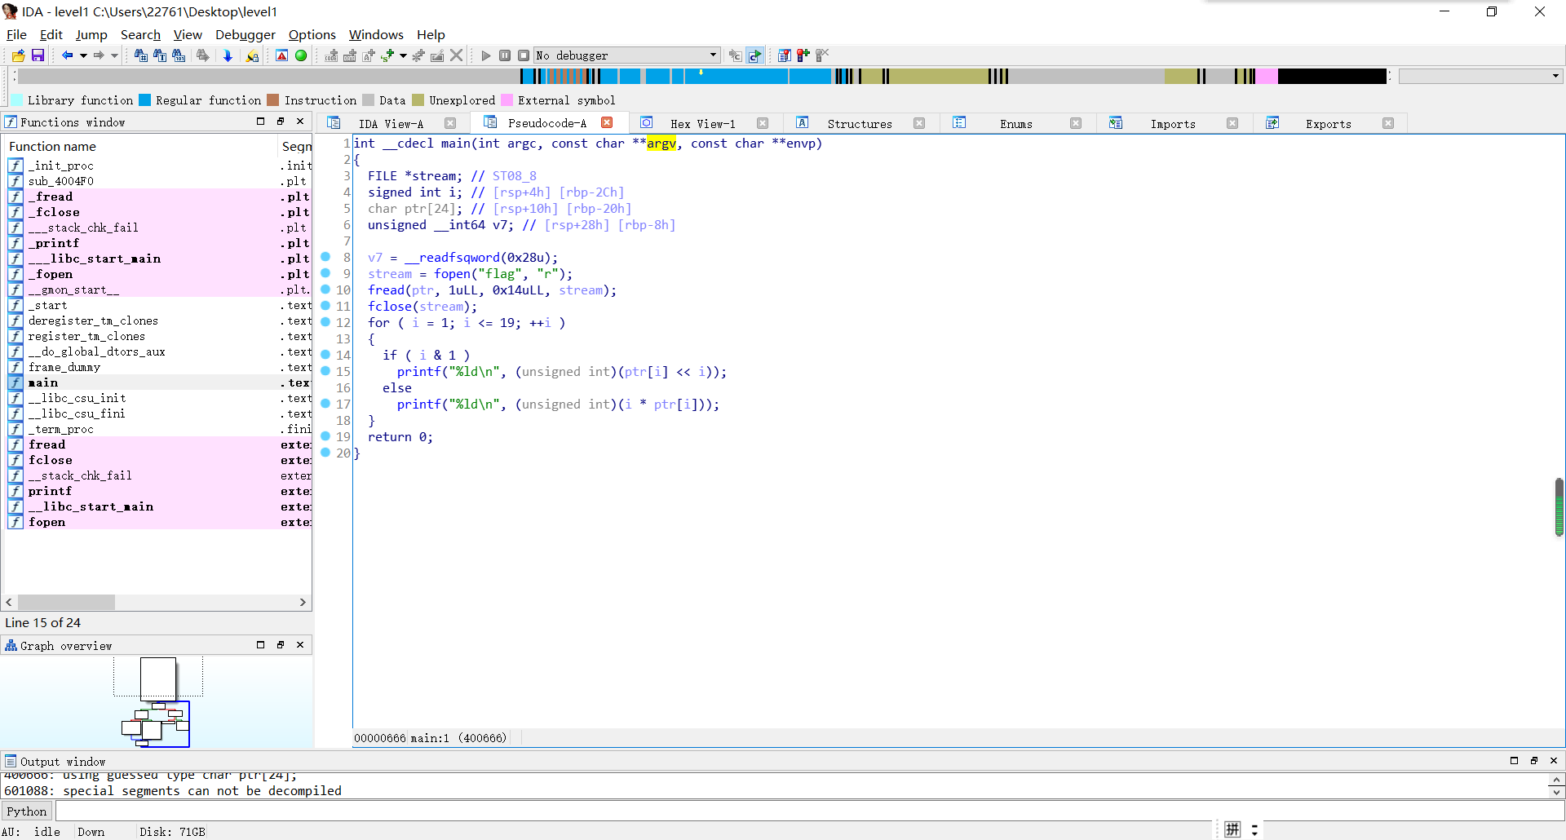Click the convert-to-code toolbar icon
Image resolution: width=1566 pixels, height=840 pixels.
[x=331, y=55]
